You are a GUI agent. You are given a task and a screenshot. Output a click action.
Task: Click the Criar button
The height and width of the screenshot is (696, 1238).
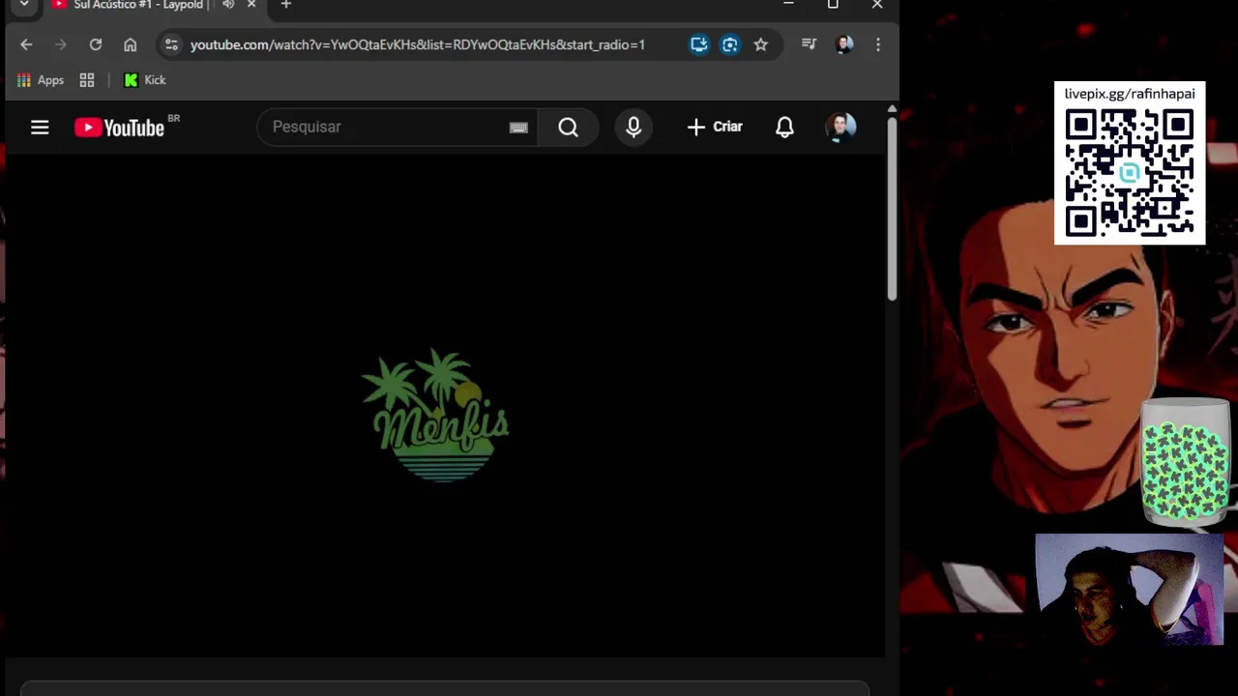click(715, 127)
